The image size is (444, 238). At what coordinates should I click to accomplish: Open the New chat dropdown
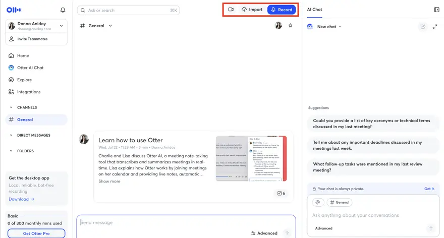[329, 27]
